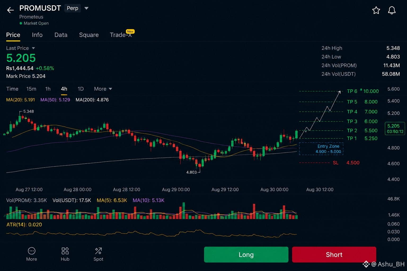The image size is (407, 271).
Task: Click the Perp badge next to PROMUSDT
Action: 72,8
